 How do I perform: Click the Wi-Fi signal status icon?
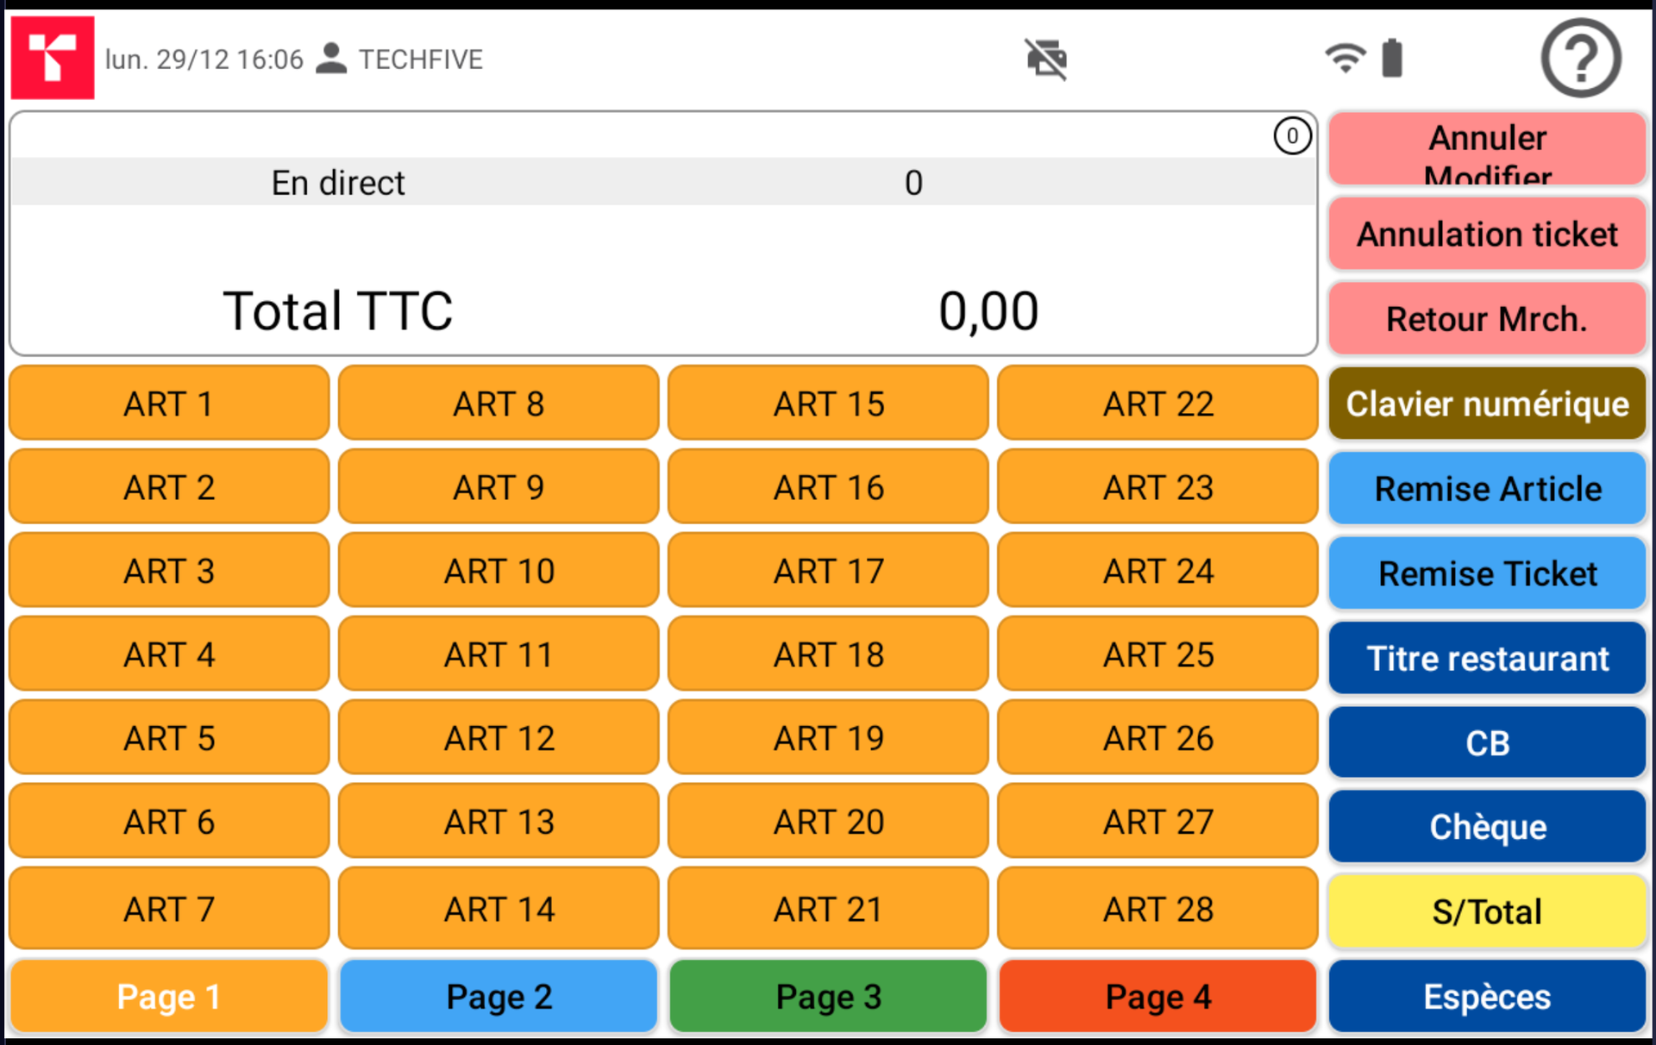point(1345,59)
